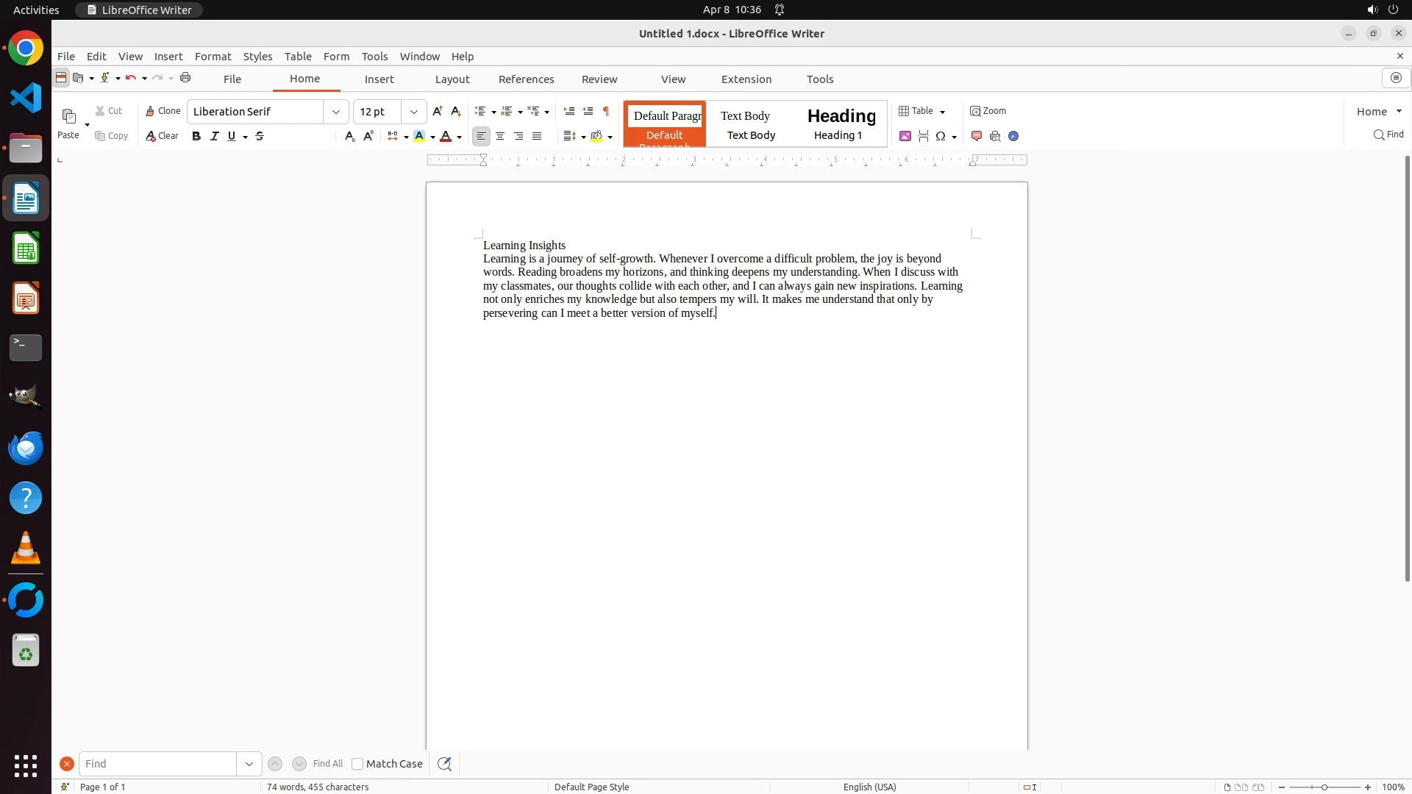Switch to the Layout ribbon tab
This screenshot has height=794, width=1412.
point(452,79)
